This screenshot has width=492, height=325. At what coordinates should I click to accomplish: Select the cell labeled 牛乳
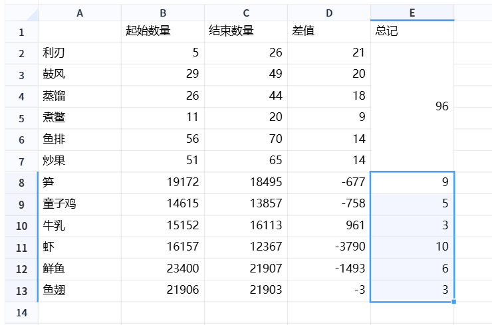coord(80,226)
